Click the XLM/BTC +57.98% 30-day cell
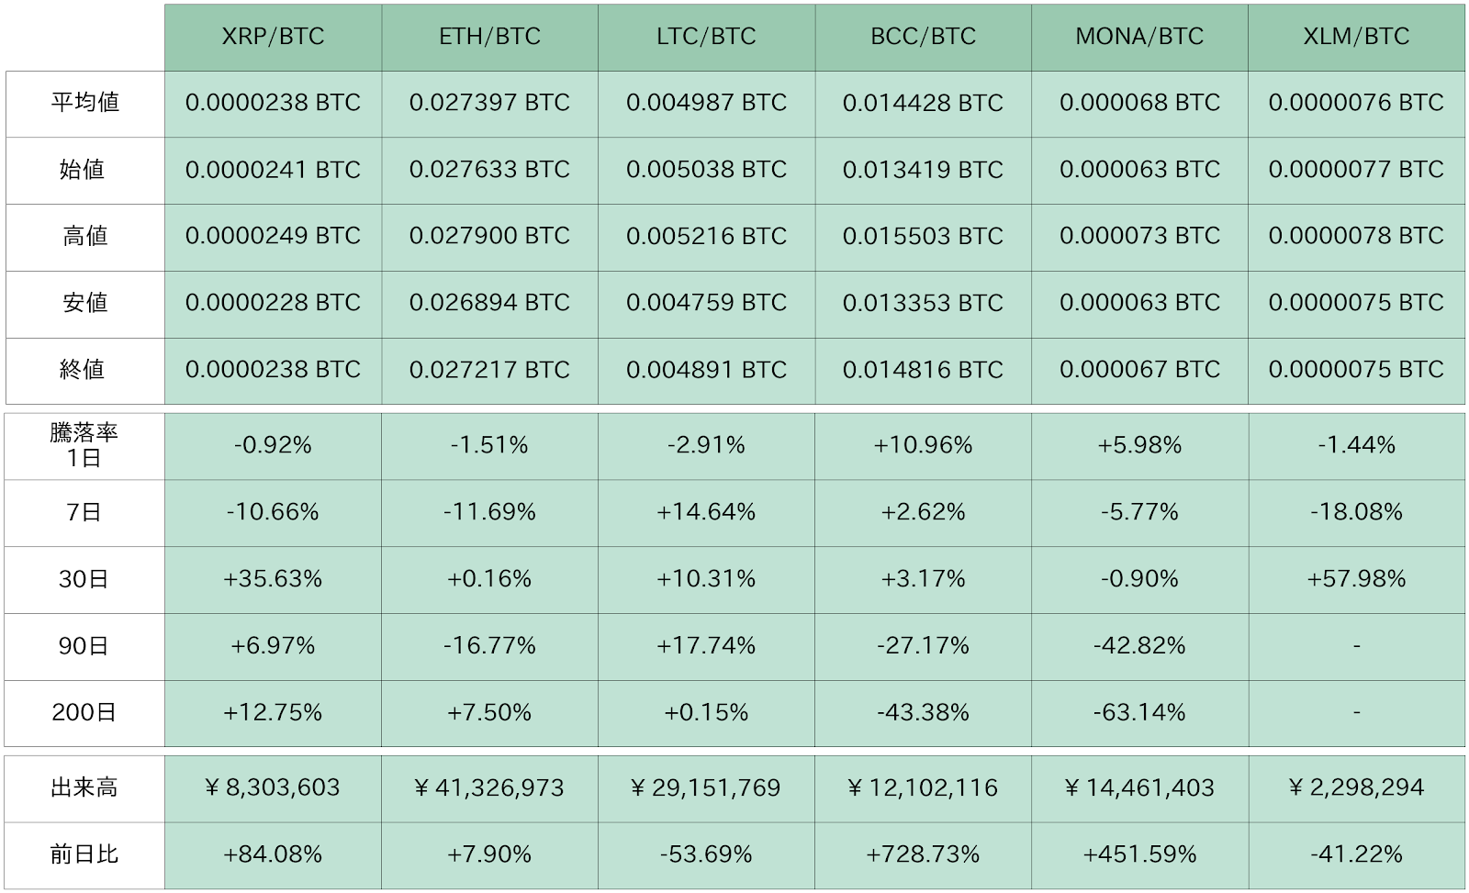 click(1356, 579)
